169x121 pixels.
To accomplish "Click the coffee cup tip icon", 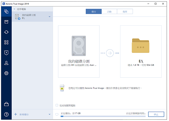I will click(62, 88).
